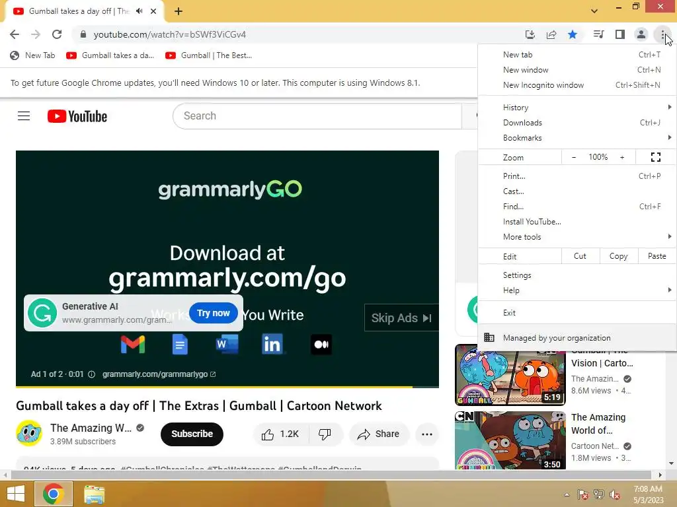677x507 pixels.
Task: Click the share this page icon
Action: pyautogui.click(x=551, y=34)
